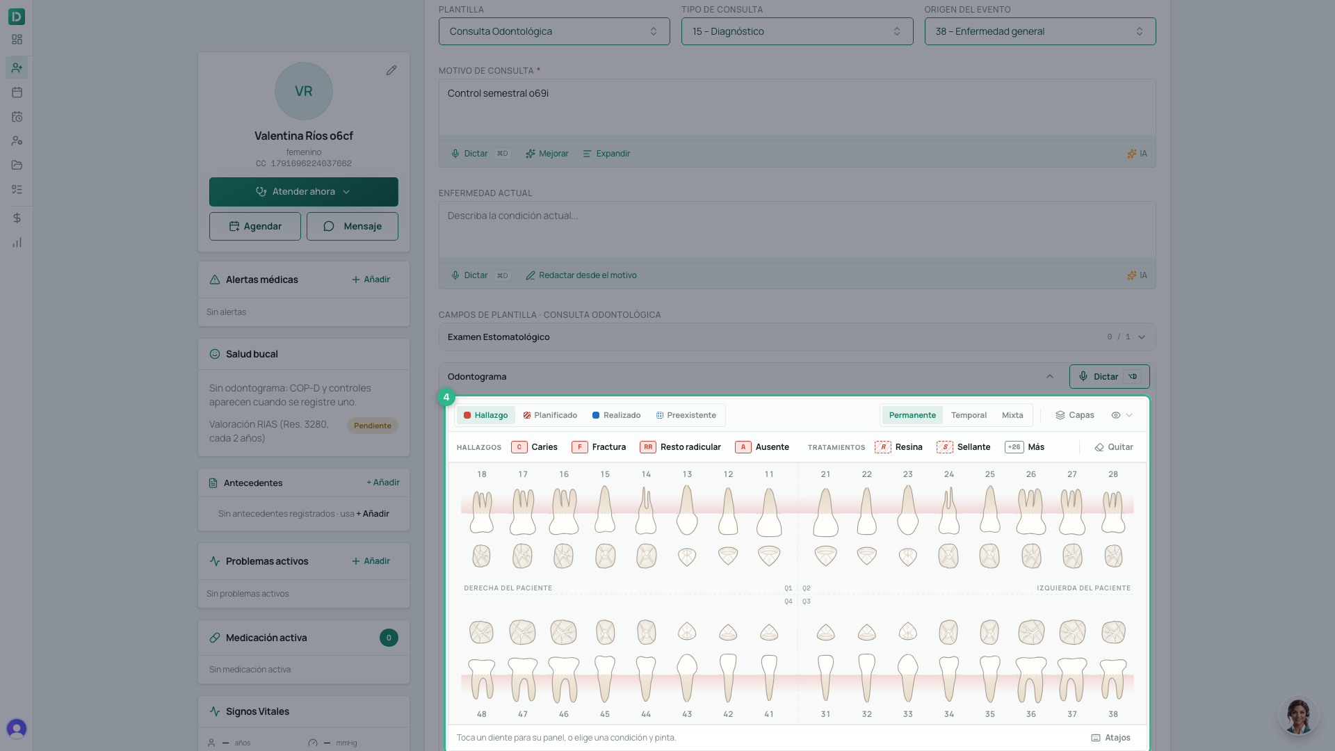1335x751 pixels.
Task: Select the Realizado state mode
Action: pos(616,415)
